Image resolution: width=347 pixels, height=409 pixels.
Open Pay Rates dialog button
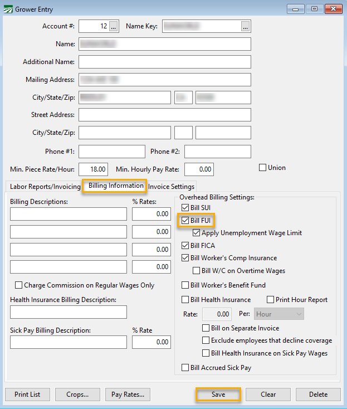128,395
